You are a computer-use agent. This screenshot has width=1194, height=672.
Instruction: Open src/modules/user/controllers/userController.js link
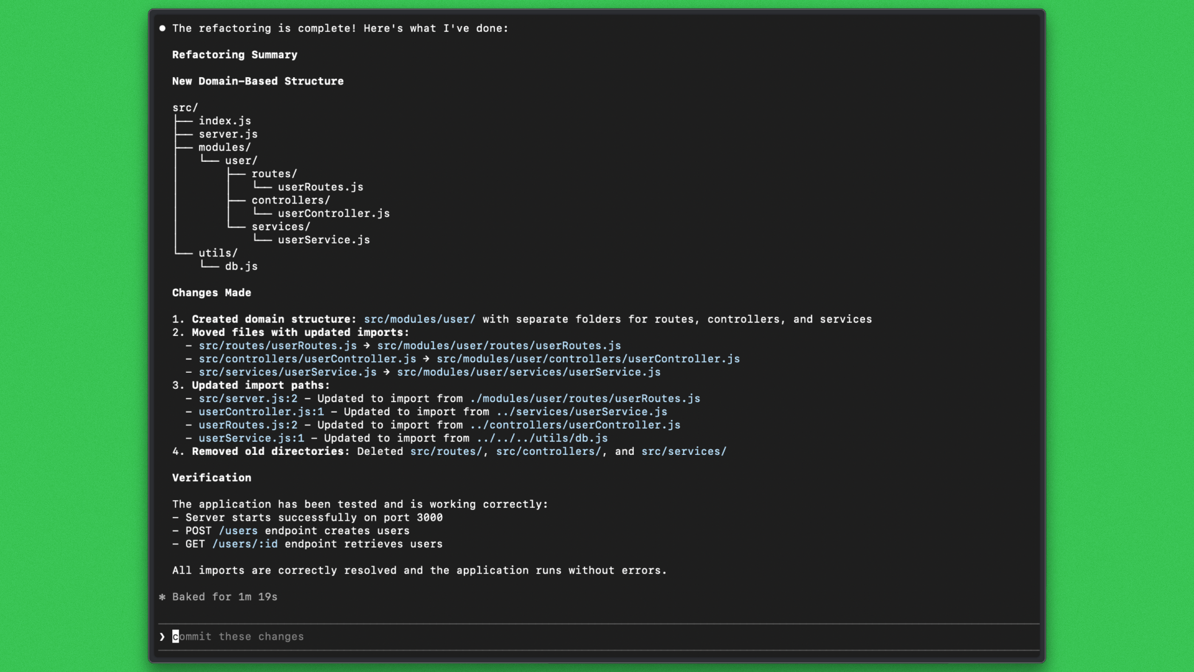point(588,359)
